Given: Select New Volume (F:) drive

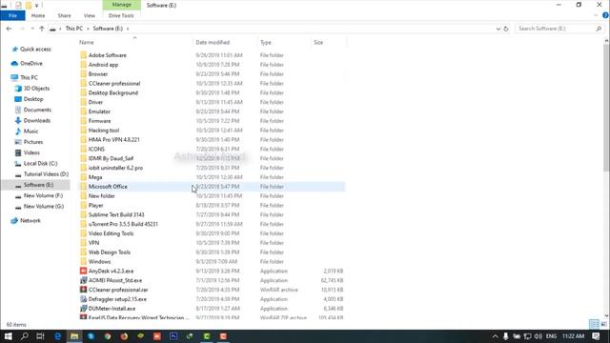Looking at the screenshot, I should click(43, 195).
